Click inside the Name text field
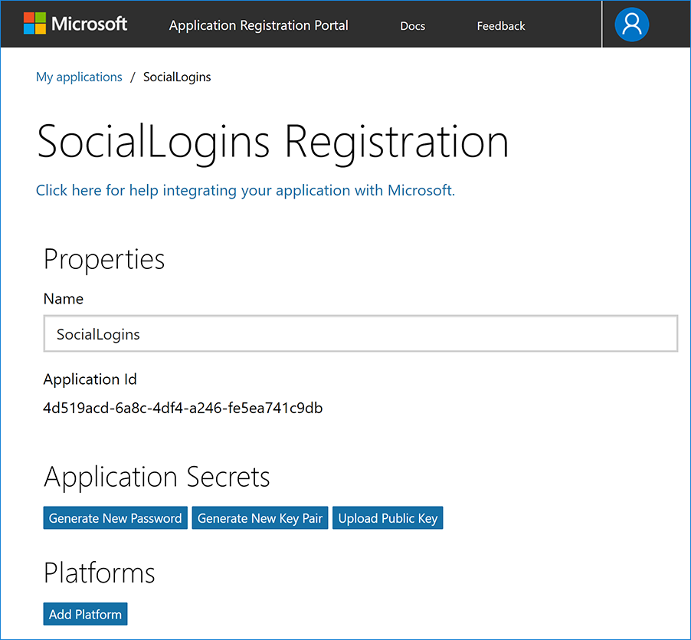The image size is (691, 640). coord(361,333)
